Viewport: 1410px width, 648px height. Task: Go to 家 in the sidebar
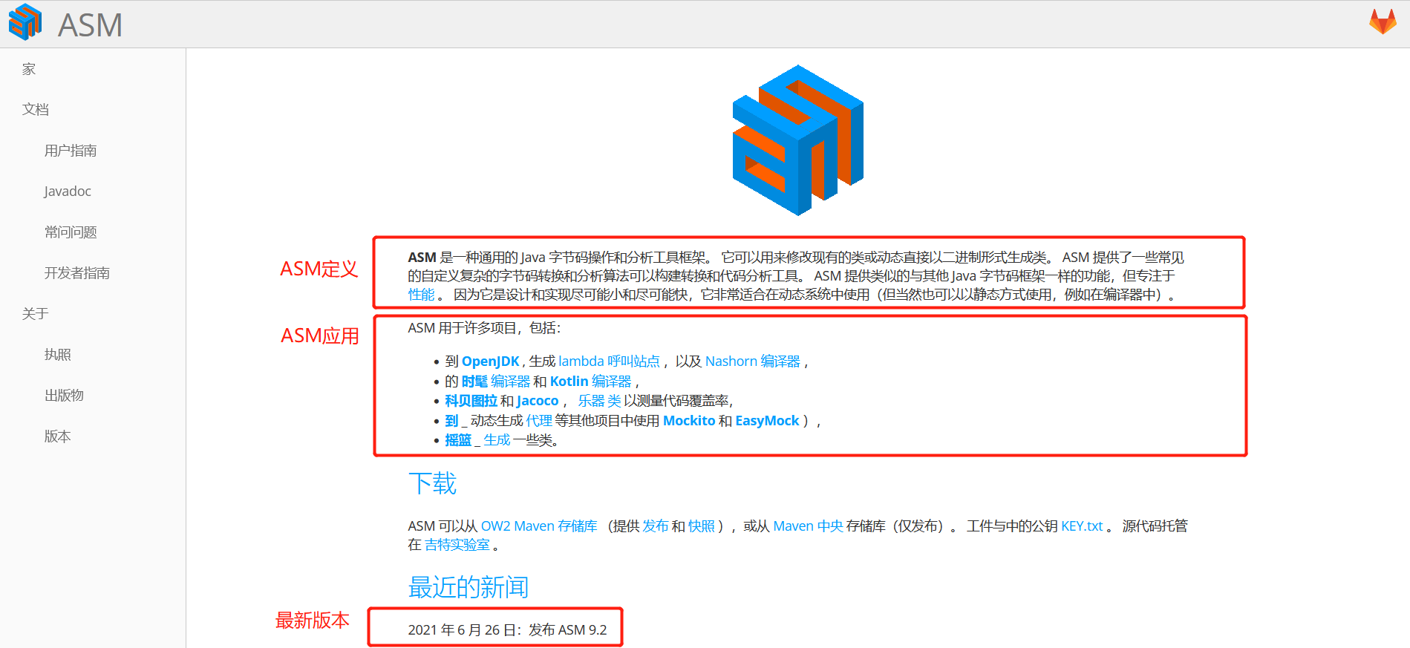[29, 69]
